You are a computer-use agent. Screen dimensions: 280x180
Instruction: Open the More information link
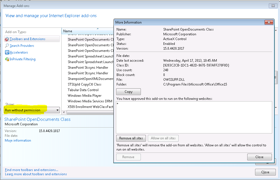pos(18,140)
